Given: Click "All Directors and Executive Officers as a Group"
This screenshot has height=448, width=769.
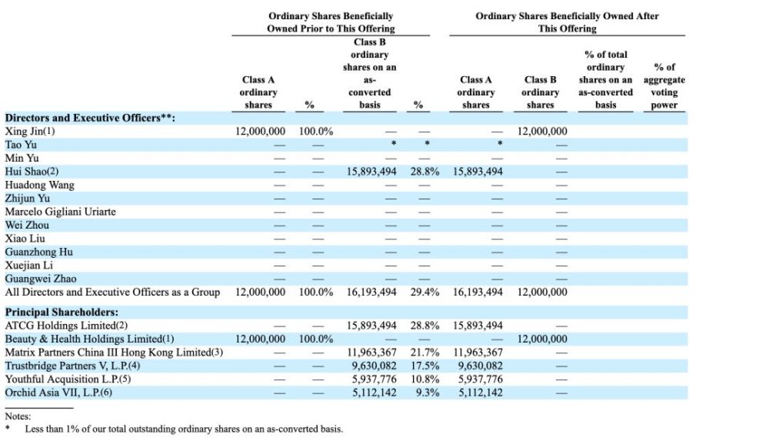Looking at the screenshot, I should pos(112,292).
